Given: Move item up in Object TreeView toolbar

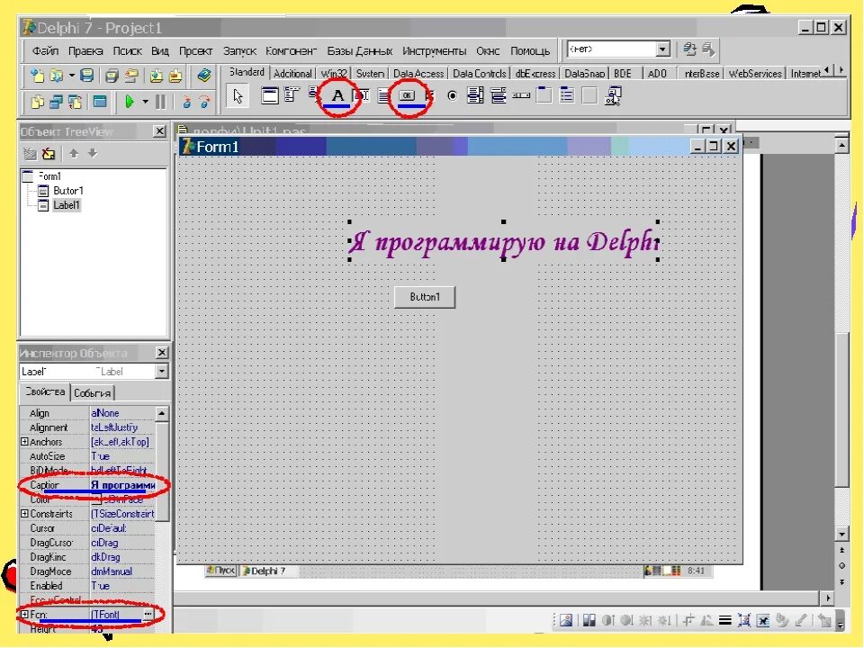Looking at the screenshot, I should 74,153.
